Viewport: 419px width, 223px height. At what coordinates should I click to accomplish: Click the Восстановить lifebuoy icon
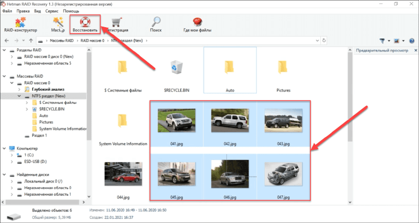click(x=85, y=22)
